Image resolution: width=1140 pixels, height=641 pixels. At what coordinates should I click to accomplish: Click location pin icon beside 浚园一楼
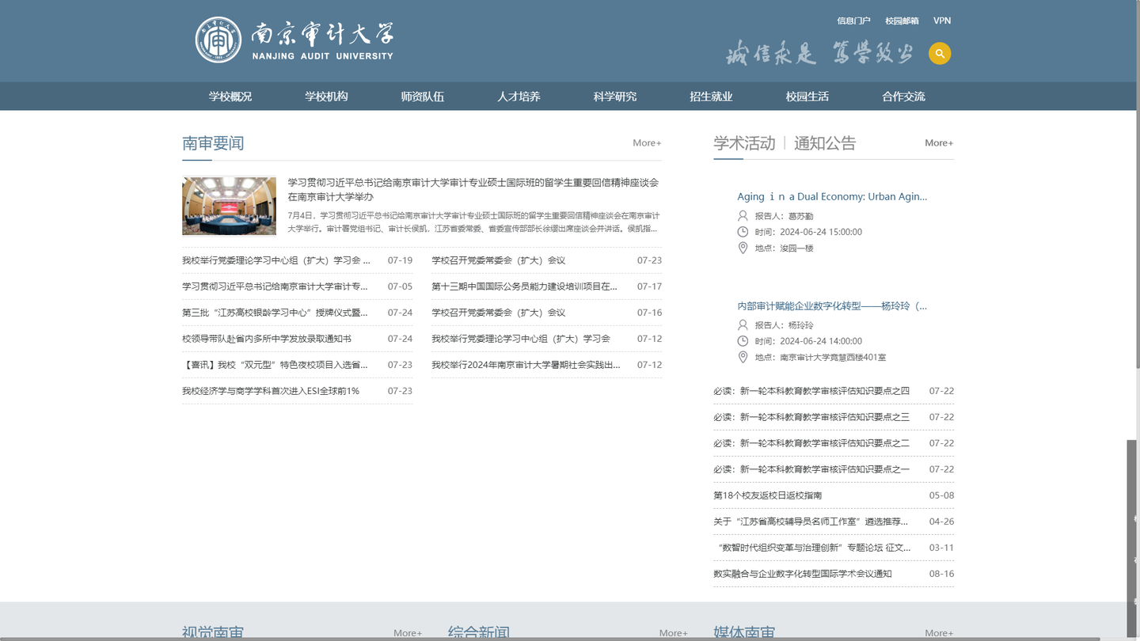point(743,248)
